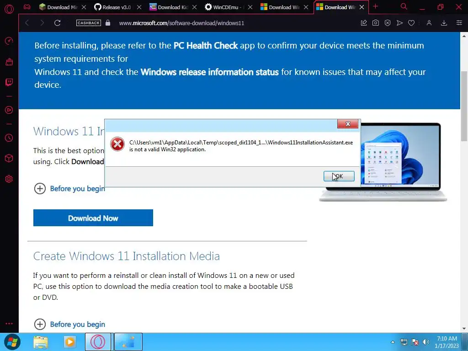Close the active Download Win tab
468x351 pixels.
point(362,7)
